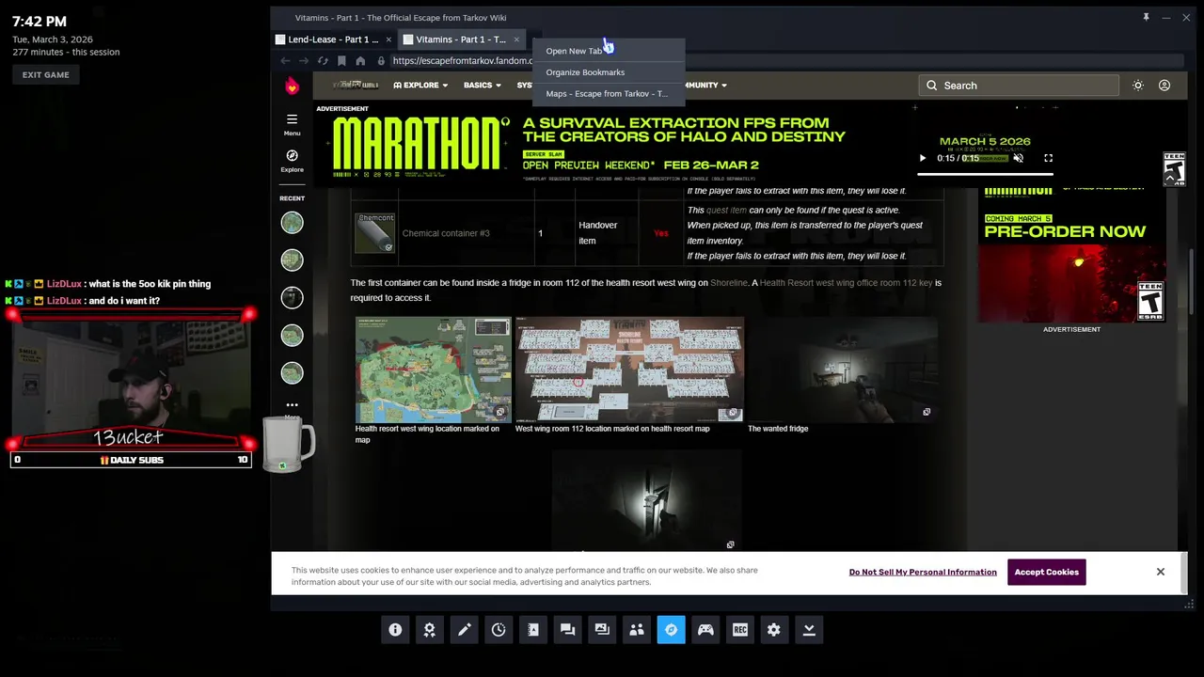Viewport: 1204px width, 677px height.
Task: Open the friends list icon in overlay toolbar
Action: (x=637, y=630)
